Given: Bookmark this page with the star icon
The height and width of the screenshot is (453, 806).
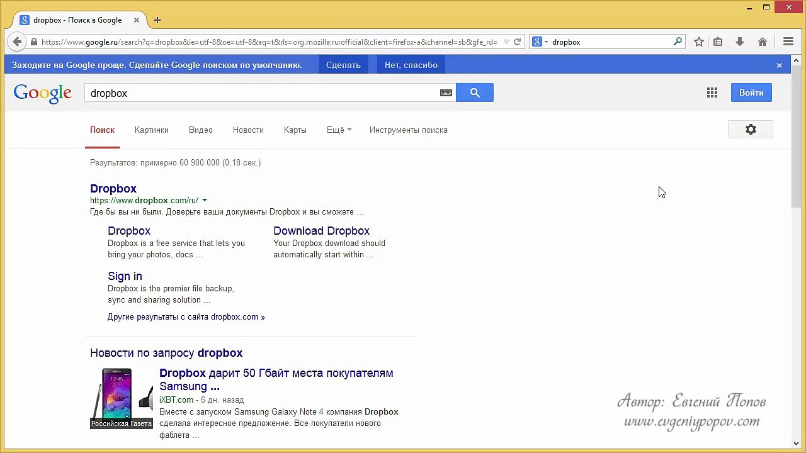Looking at the screenshot, I should (699, 42).
